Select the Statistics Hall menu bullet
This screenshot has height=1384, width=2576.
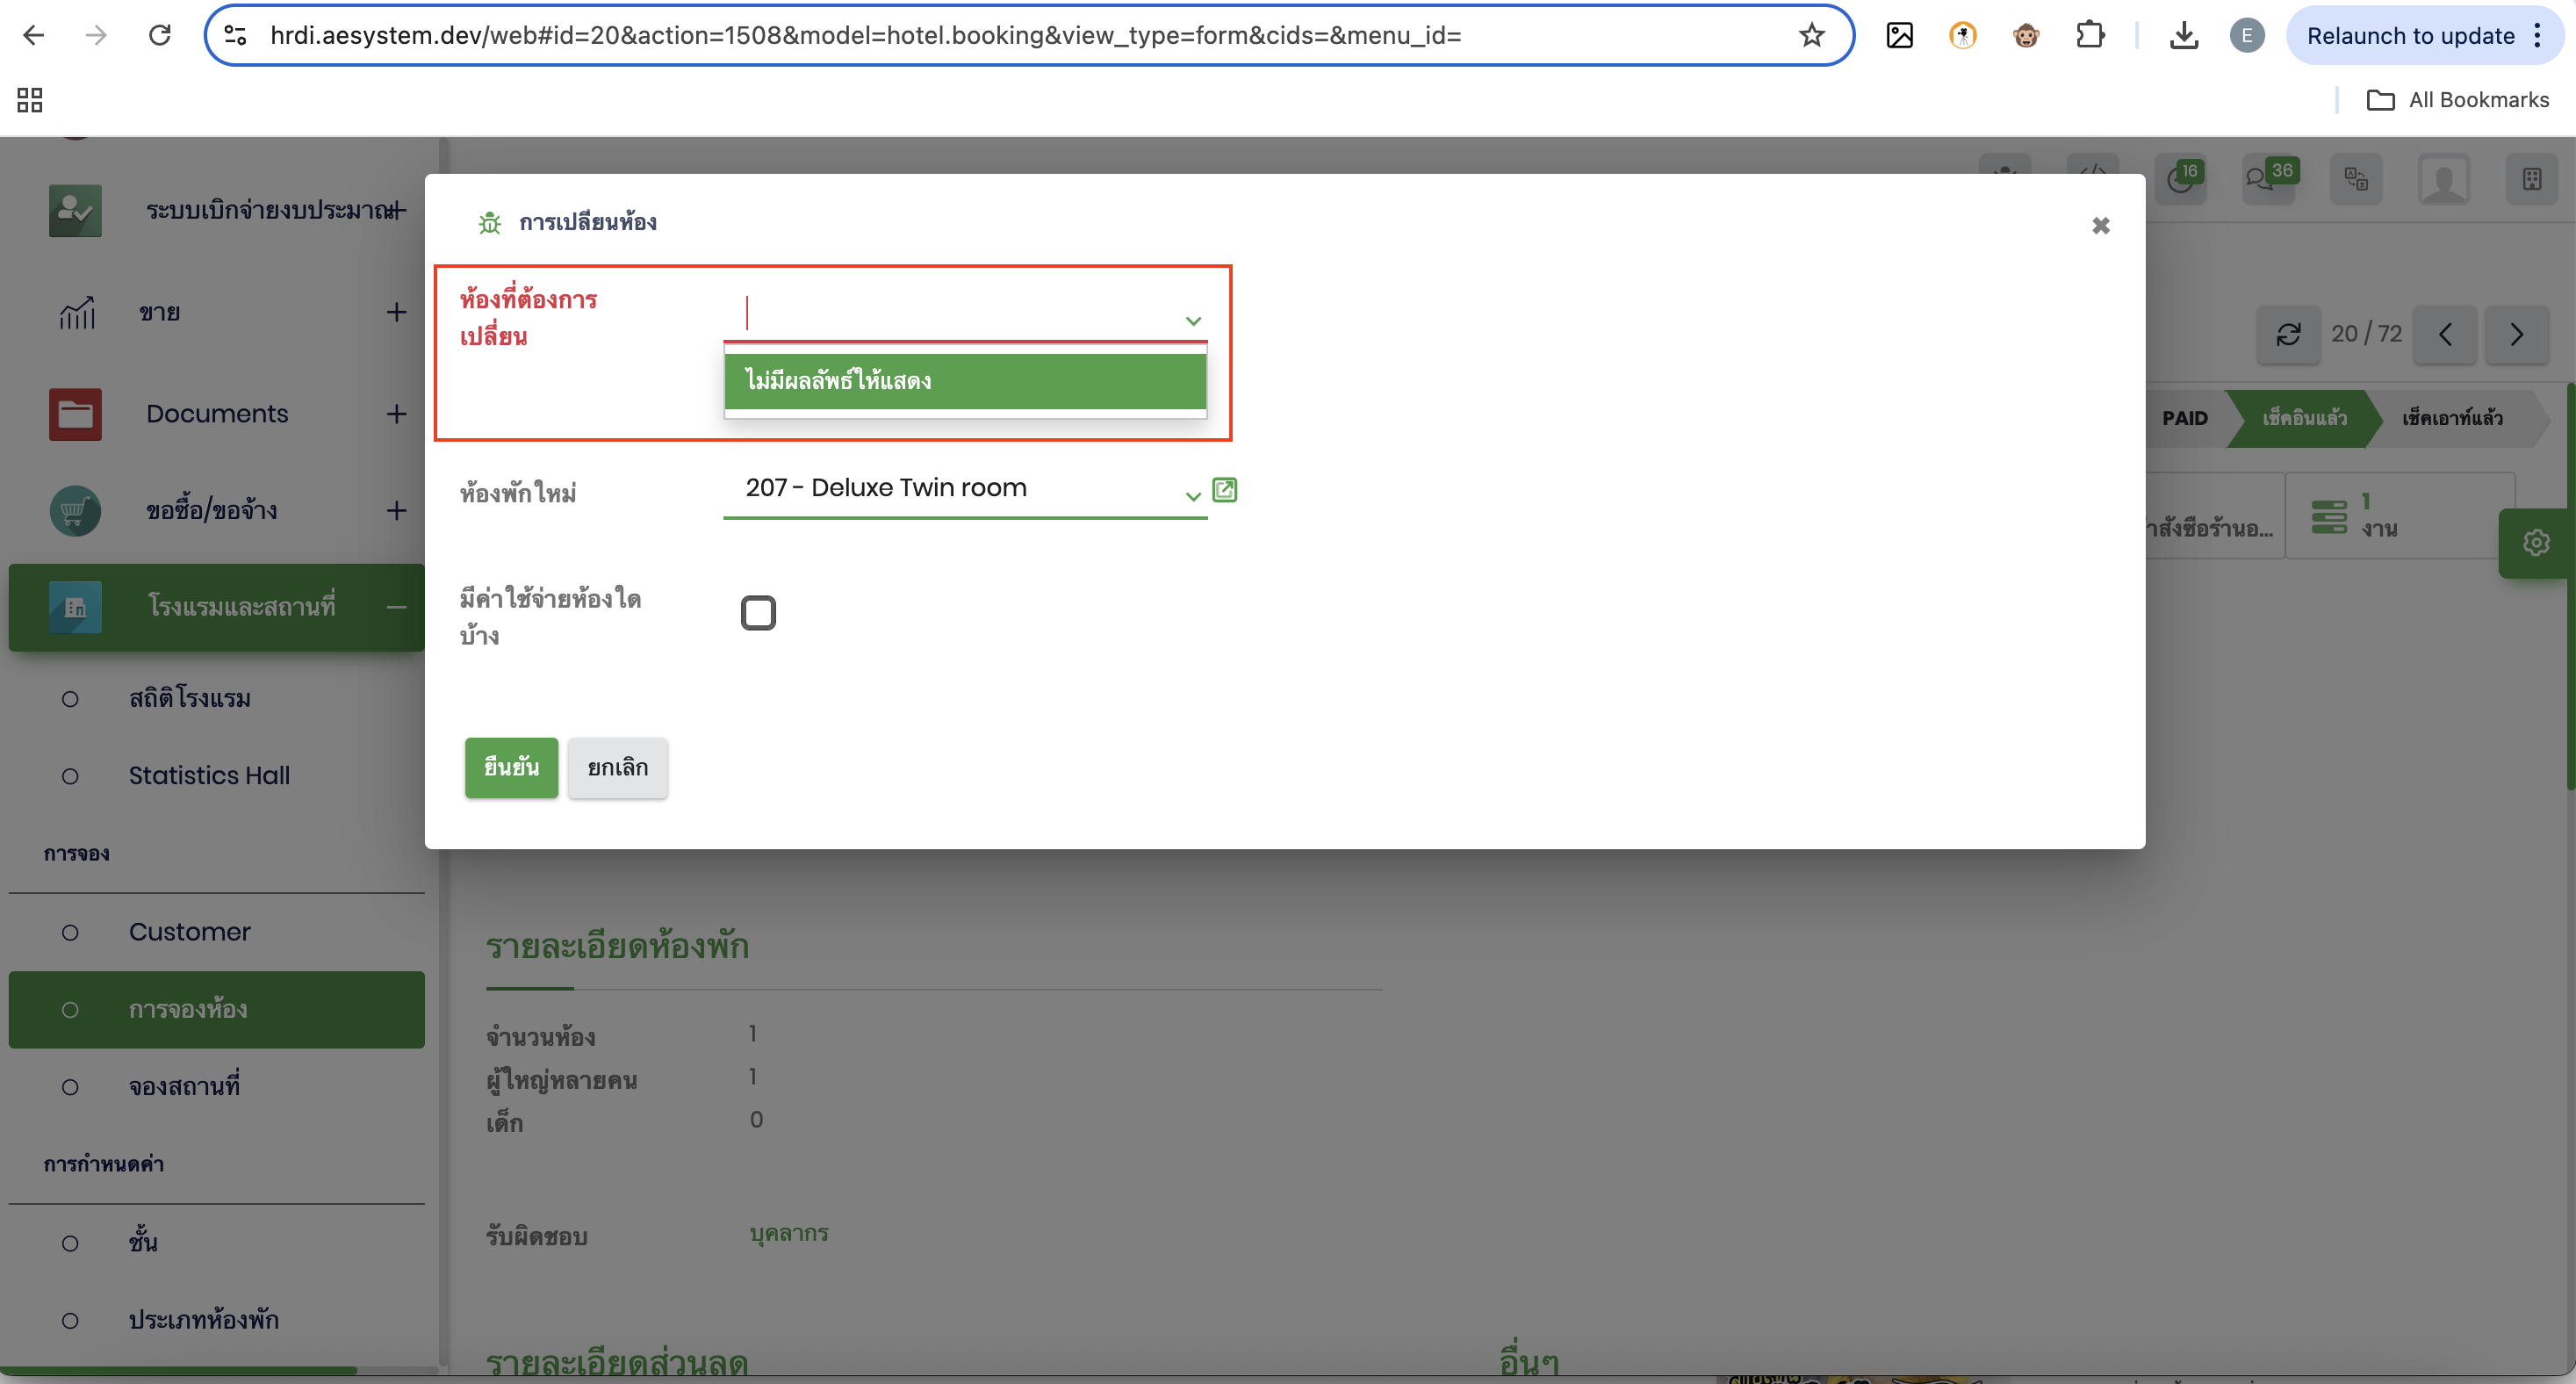[70, 776]
